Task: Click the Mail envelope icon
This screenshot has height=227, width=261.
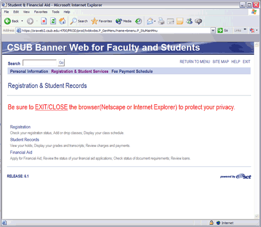Action: 150,21
